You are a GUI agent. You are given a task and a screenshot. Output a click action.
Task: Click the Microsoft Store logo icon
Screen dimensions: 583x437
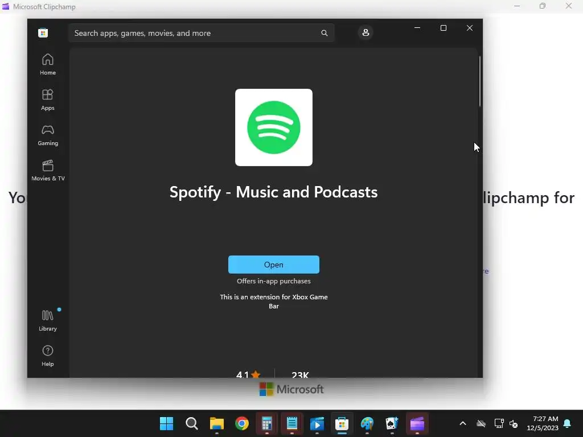[43, 32]
